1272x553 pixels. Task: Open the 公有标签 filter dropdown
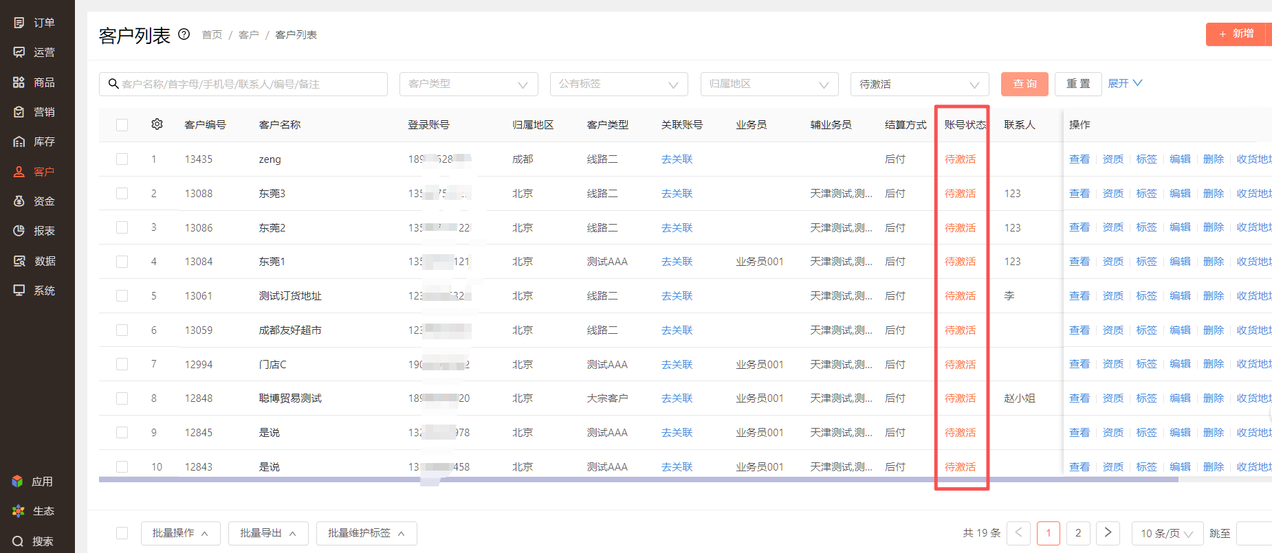(619, 84)
